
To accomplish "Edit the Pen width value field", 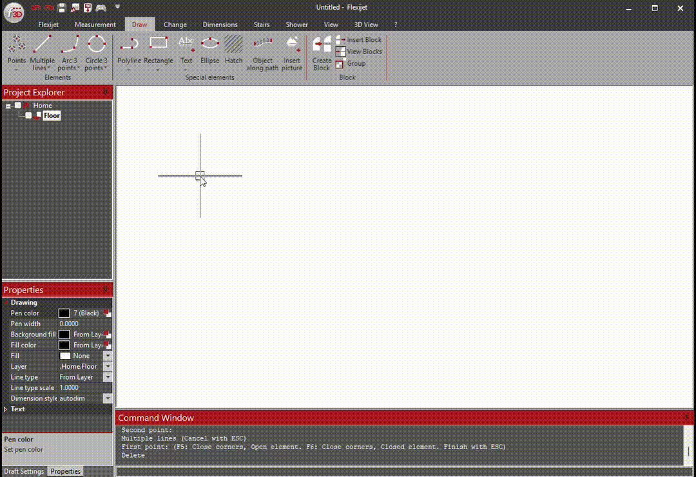I will [x=84, y=324].
